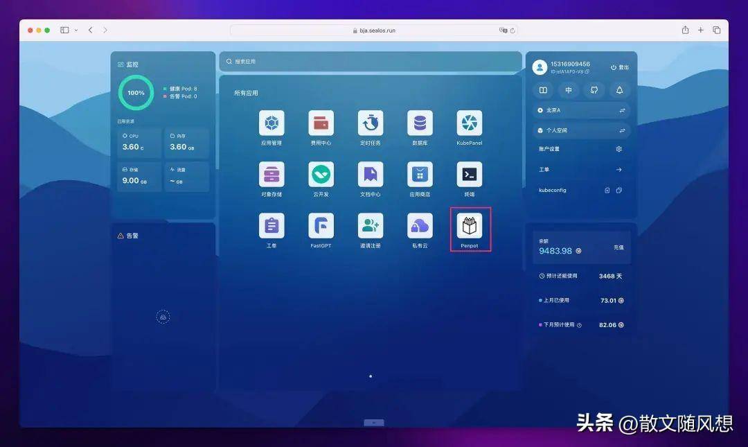Click the 流量 usage card
The height and width of the screenshot is (447, 748).
coord(186,177)
